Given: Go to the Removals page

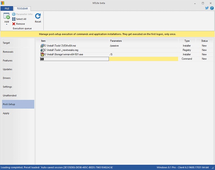Looking at the screenshot, I should point(8,52).
